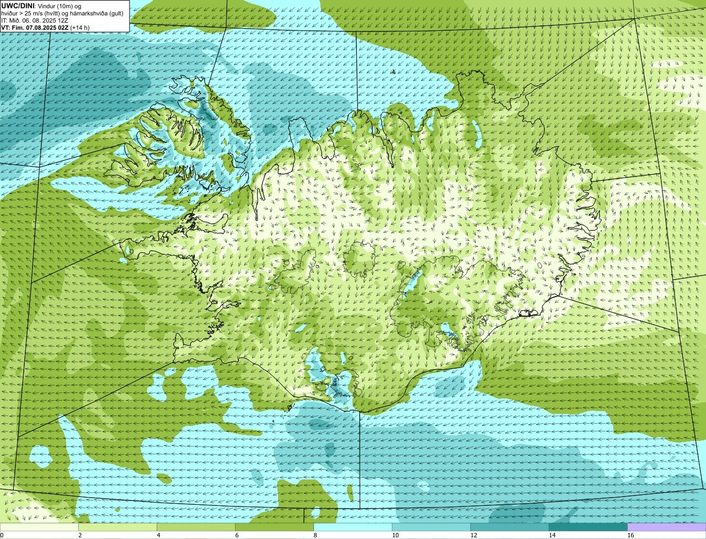Click the 12–14 m/s teal legend swatch
706x539 pixels.
click(x=510, y=527)
